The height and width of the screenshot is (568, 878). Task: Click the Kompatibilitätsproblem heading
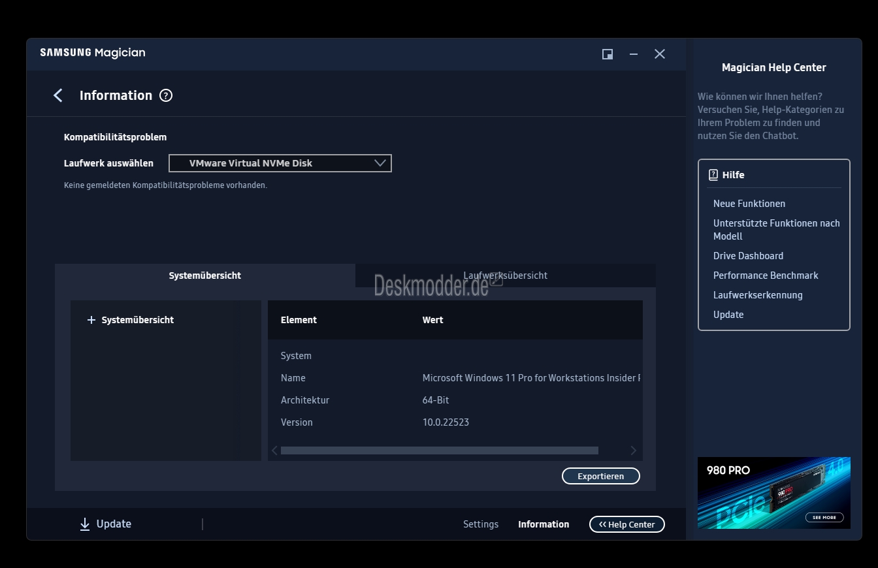(116, 137)
